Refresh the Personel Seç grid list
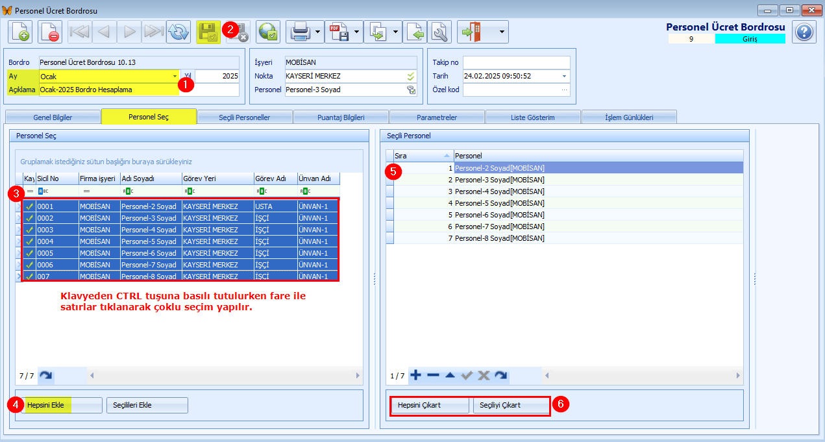Screen dimensions: 825x442 (x=45, y=375)
